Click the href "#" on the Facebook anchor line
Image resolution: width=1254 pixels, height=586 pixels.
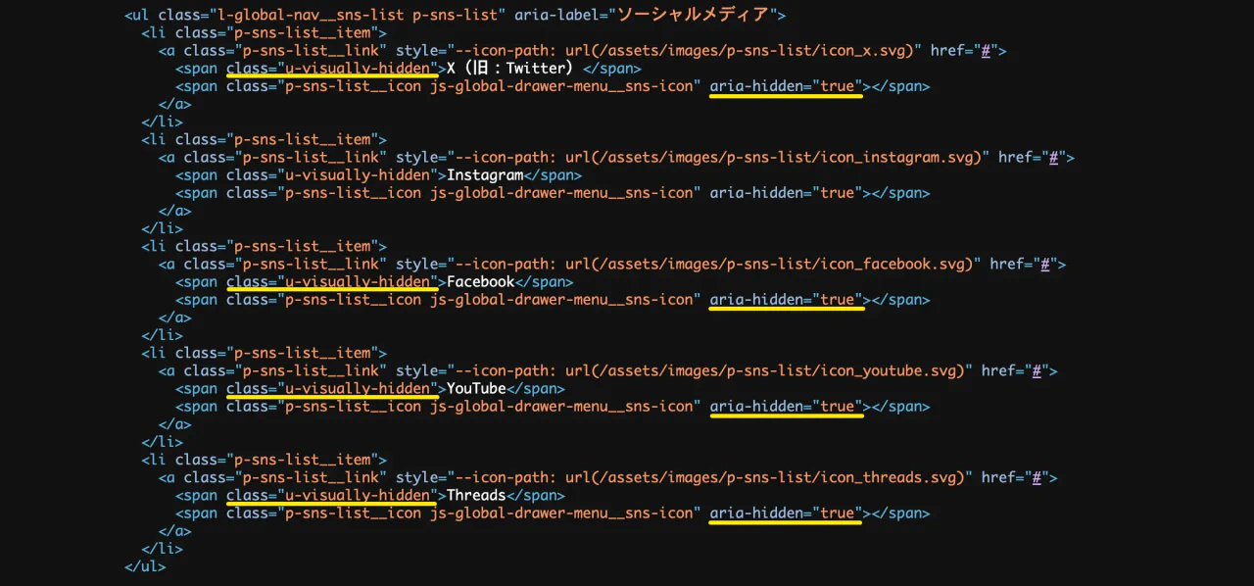1048,265
